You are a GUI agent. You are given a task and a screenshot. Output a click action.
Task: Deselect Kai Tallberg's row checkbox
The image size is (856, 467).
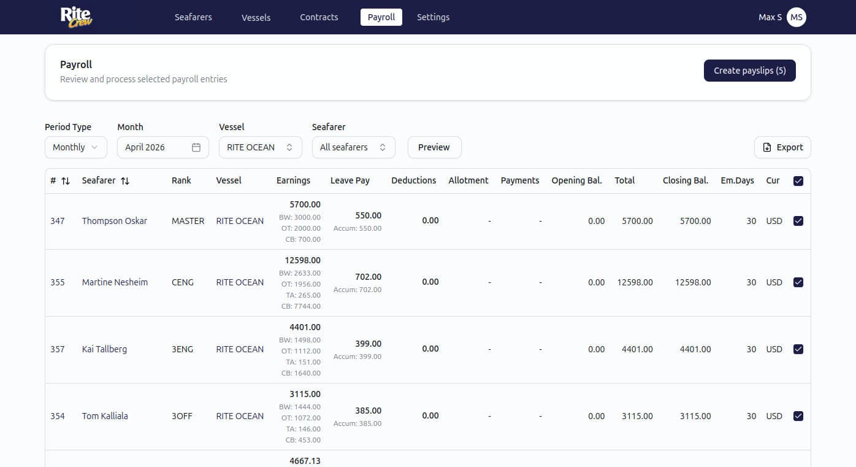798,349
